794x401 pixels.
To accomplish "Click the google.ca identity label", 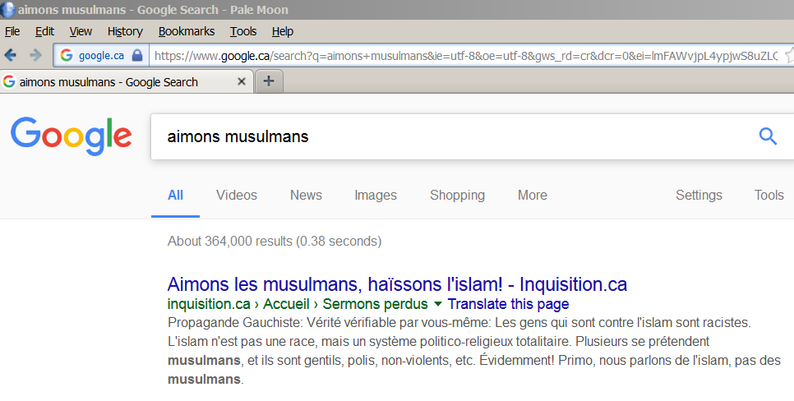I will [101, 55].
